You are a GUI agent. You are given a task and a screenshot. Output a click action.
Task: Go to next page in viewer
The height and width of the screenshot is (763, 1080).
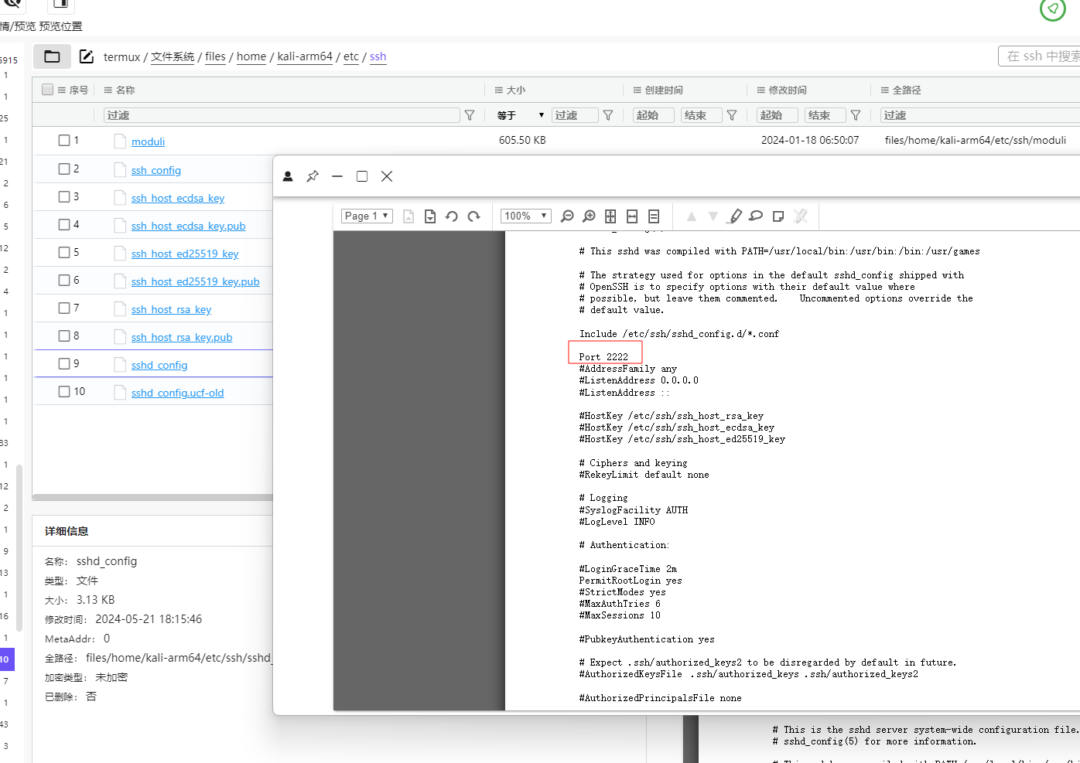pos(430,216)
